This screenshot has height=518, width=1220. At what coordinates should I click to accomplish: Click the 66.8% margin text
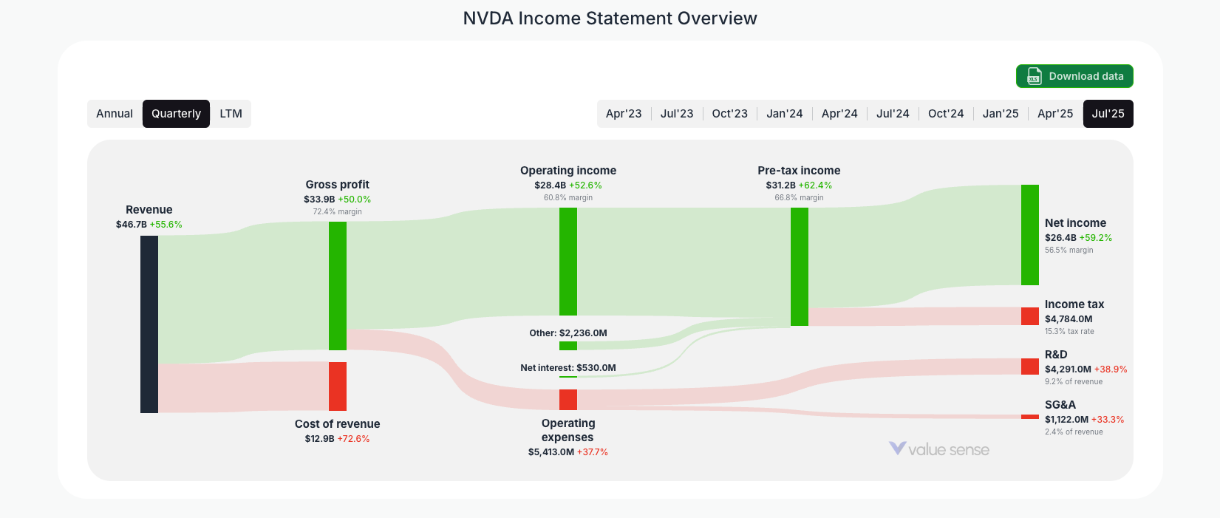coord(799,198)
